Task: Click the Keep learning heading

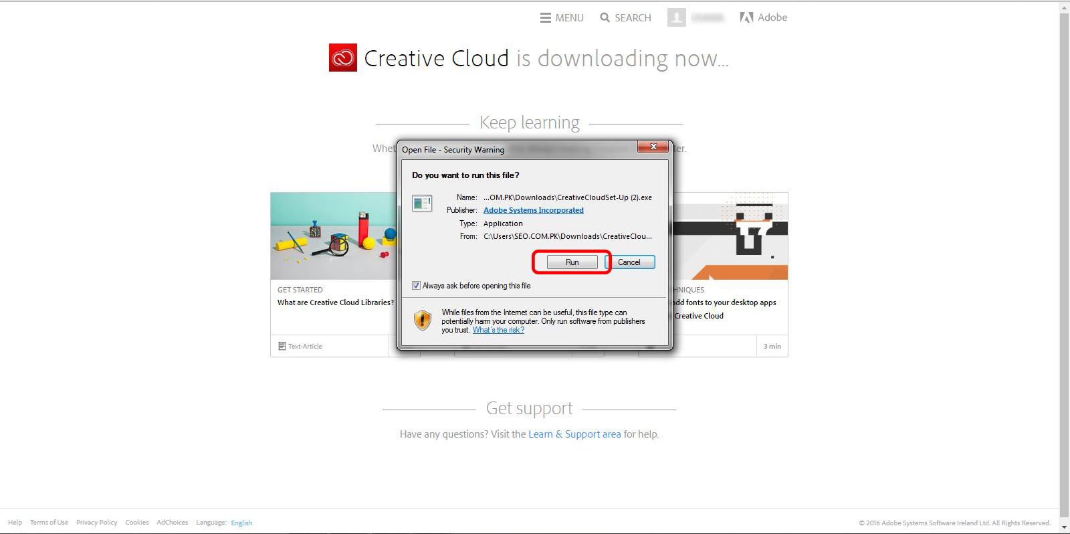Action: [530, 122]
